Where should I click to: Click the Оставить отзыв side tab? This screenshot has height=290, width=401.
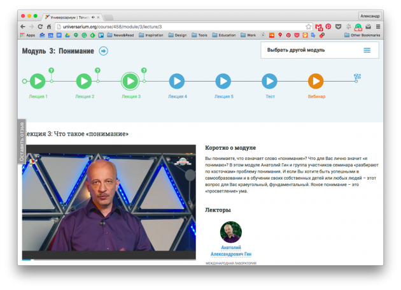tap(22, 140)
